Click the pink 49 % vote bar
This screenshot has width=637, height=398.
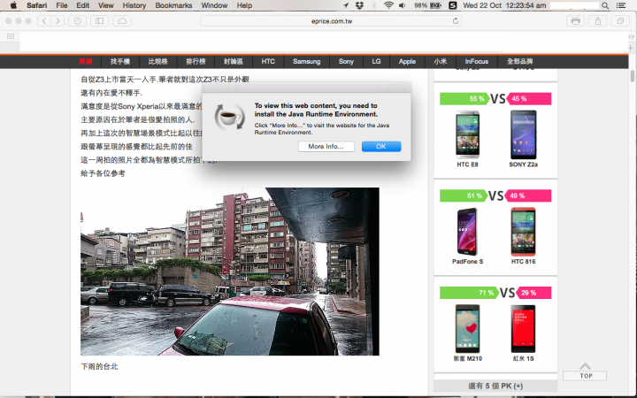(527, 195)
